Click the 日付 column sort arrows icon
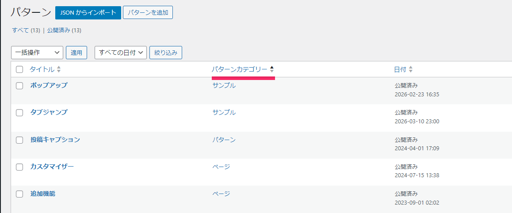 [411, 69]
